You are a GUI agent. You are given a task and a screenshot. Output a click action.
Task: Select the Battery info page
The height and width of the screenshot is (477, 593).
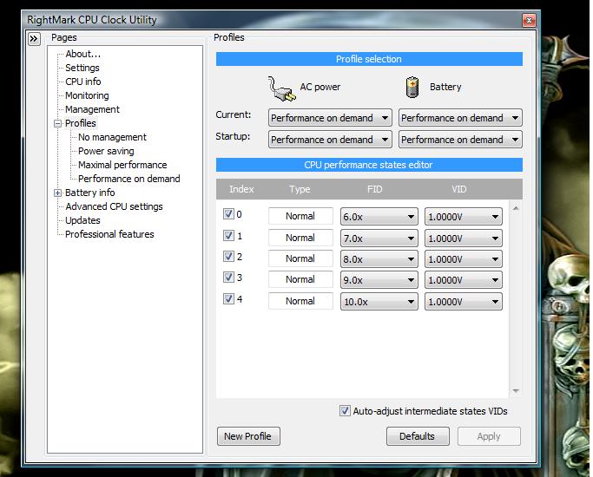point(89,193)
